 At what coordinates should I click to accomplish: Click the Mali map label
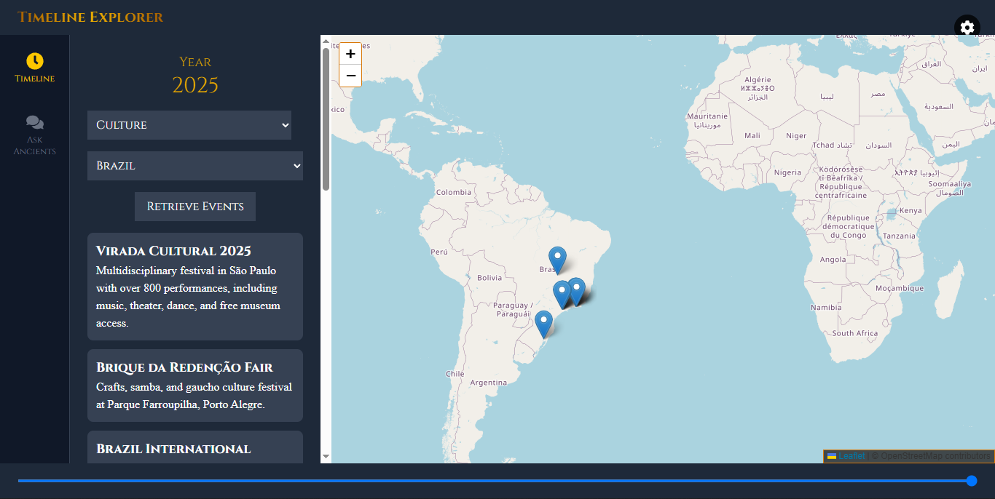pyautogui.click(x=752, y=136)
